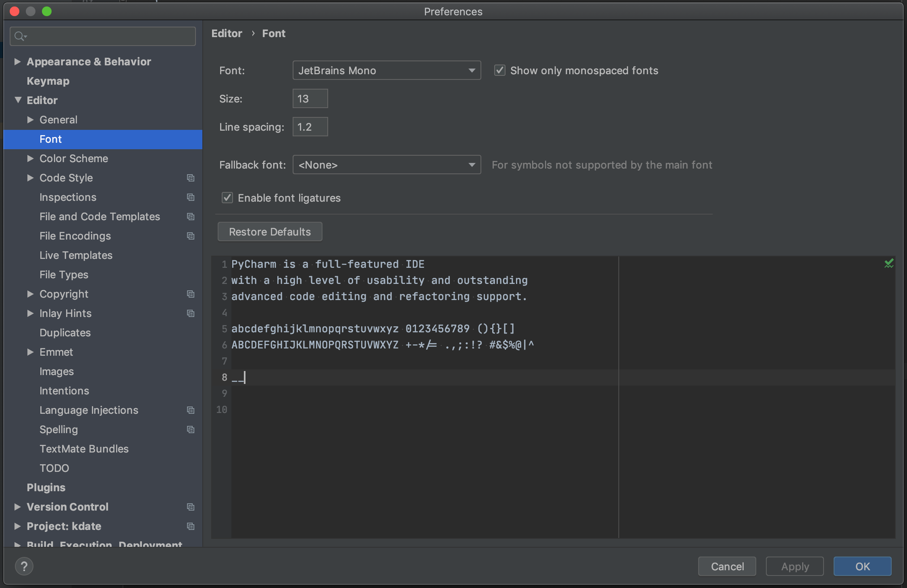This screenshot has height=588, width=907.
Task: Uncheck Show only monospaced fonts
Action: pos(499,70)
